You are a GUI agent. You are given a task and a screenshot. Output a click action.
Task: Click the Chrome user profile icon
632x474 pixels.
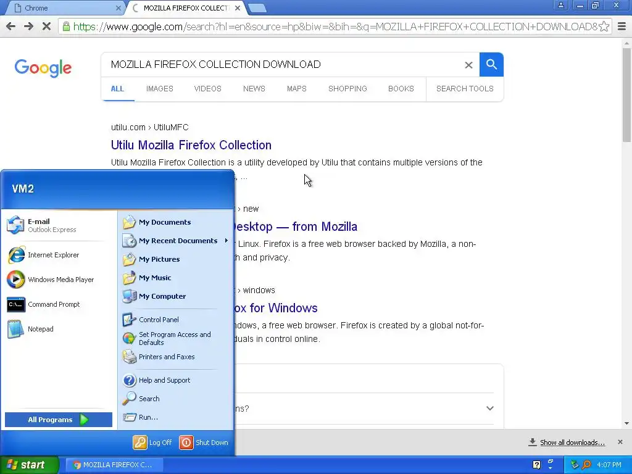click(560, 5)
